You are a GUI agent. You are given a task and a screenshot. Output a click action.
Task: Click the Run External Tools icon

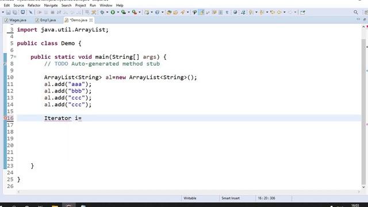click(x=135, y=12)
